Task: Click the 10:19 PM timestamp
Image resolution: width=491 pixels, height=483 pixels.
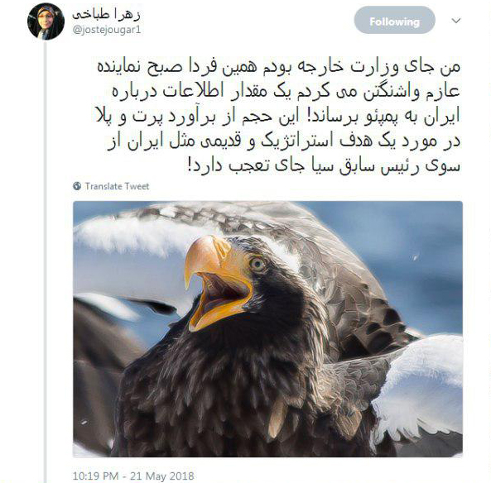Action: [x=95, y=476]
